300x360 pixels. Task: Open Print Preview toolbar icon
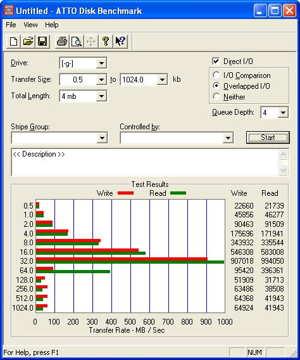(x=77, y=42)
